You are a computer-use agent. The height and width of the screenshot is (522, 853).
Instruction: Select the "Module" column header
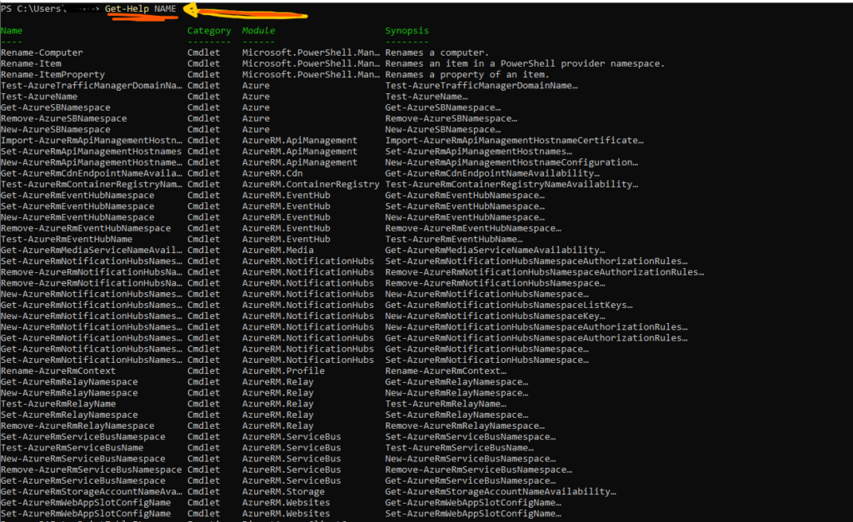coord(258,31)
